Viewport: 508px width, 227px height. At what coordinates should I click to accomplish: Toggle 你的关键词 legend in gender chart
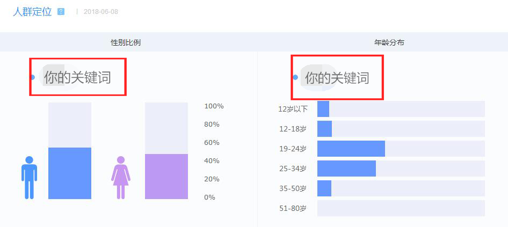77,77
